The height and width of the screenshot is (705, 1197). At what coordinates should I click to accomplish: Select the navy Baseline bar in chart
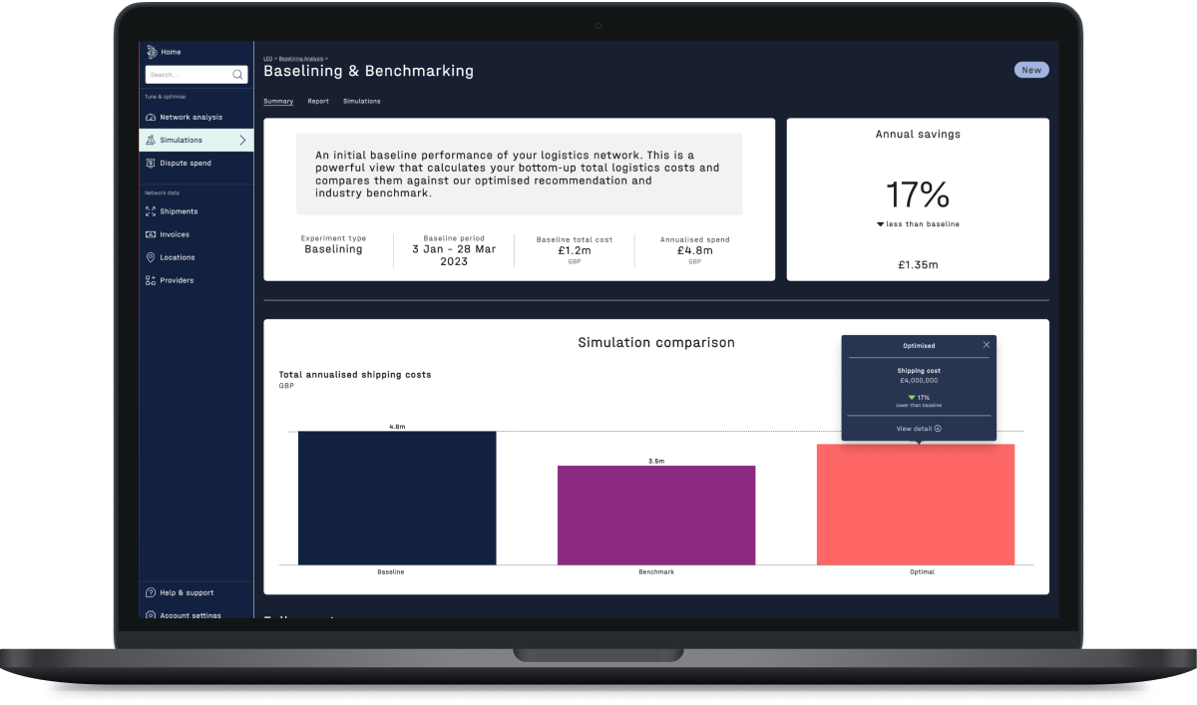[x=397, y=498]
